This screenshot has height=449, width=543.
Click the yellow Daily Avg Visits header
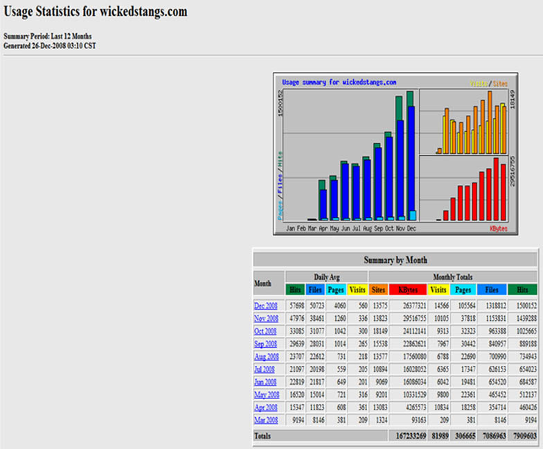pyautogui.click(x=357, y=290)
